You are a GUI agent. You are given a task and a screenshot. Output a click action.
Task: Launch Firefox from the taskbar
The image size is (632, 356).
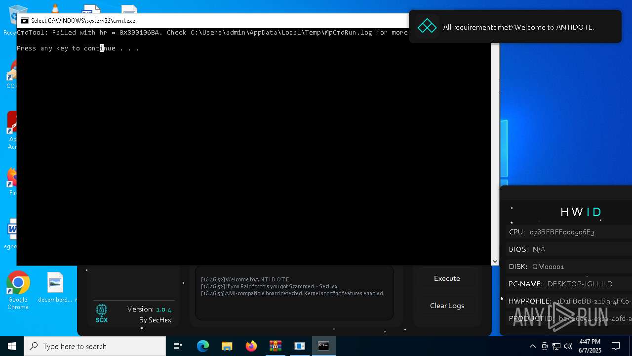[251, 346]
